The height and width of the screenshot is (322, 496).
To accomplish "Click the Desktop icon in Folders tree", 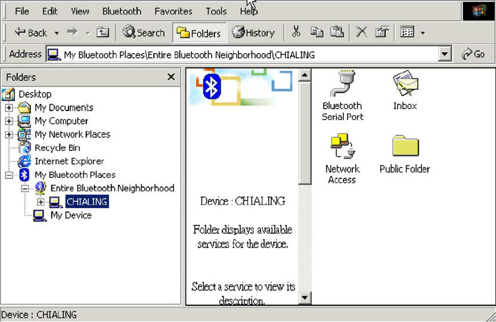I will tap(8, 94).
